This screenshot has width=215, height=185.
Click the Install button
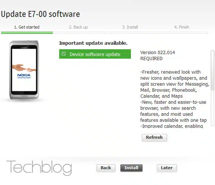point(131,168)
